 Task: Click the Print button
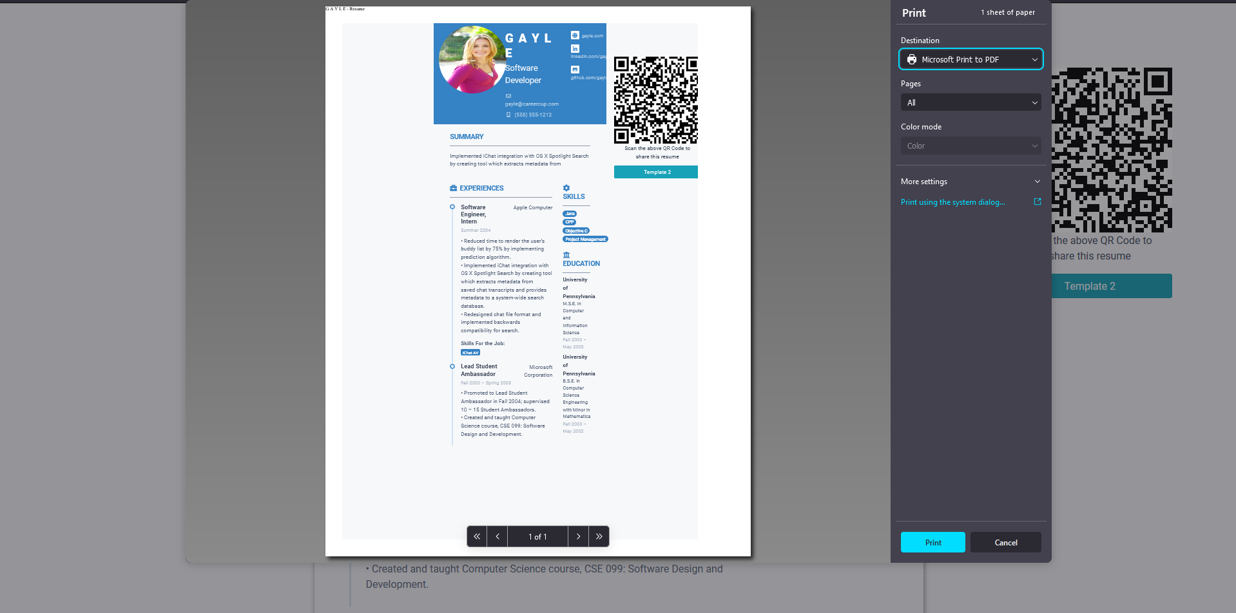[x=933, y=542]
